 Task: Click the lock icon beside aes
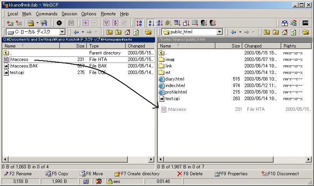tap(110, 181)
